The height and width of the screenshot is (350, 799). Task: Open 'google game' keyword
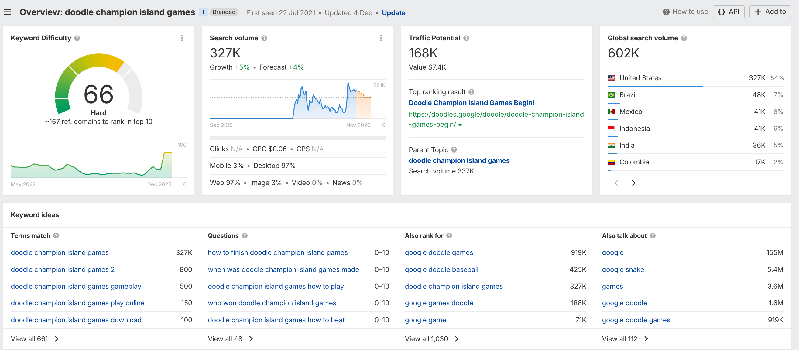(425, 320)
